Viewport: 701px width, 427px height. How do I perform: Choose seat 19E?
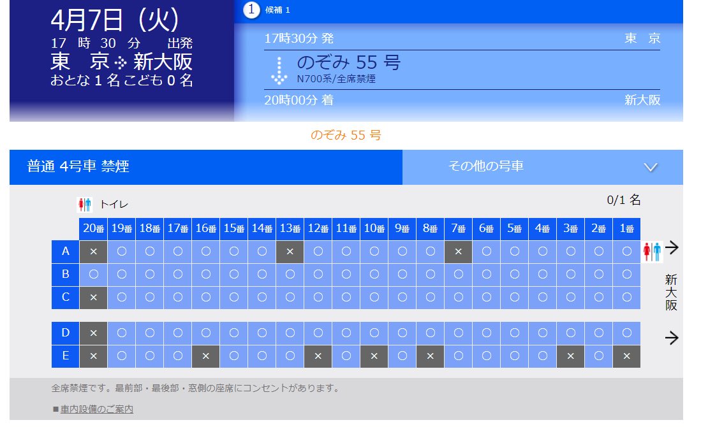point(122,356)
